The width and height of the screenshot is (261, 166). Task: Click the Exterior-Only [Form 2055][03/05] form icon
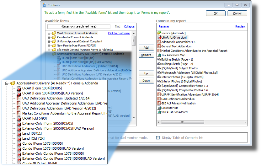19,123
